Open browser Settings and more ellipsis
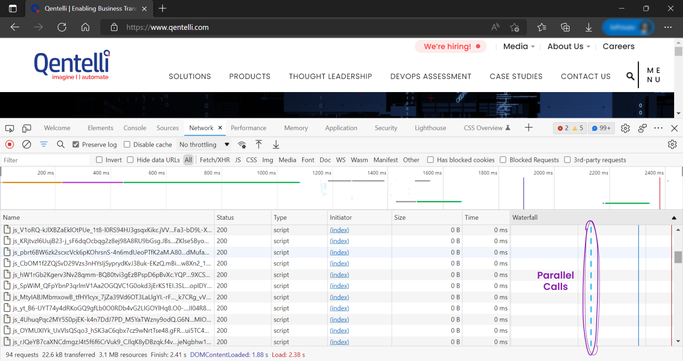Viewport: 683px width, 361px height. (668, 27)
